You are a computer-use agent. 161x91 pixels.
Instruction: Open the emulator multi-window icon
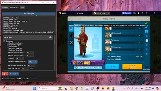pos(146,13)
